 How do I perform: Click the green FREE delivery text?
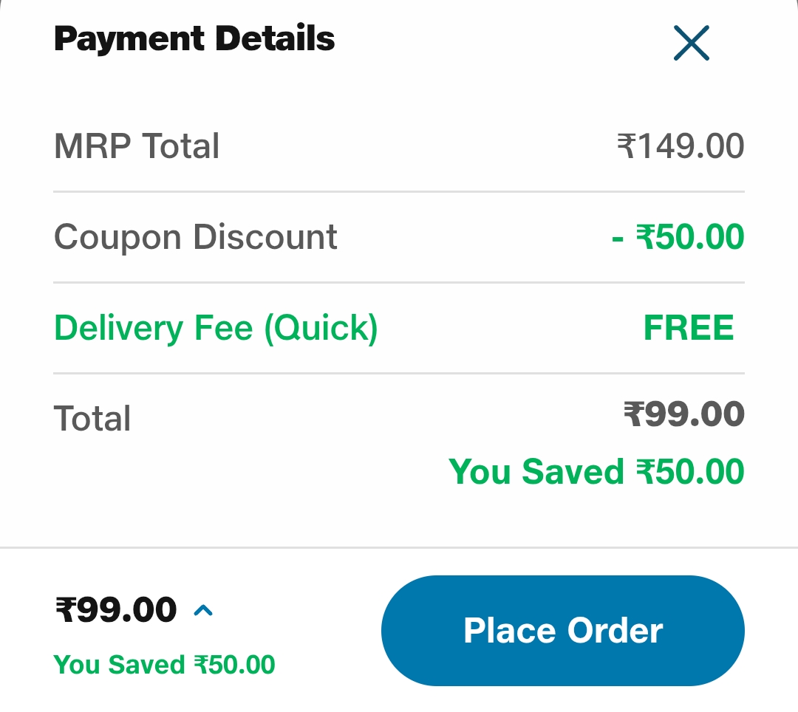tap(689, 328)
